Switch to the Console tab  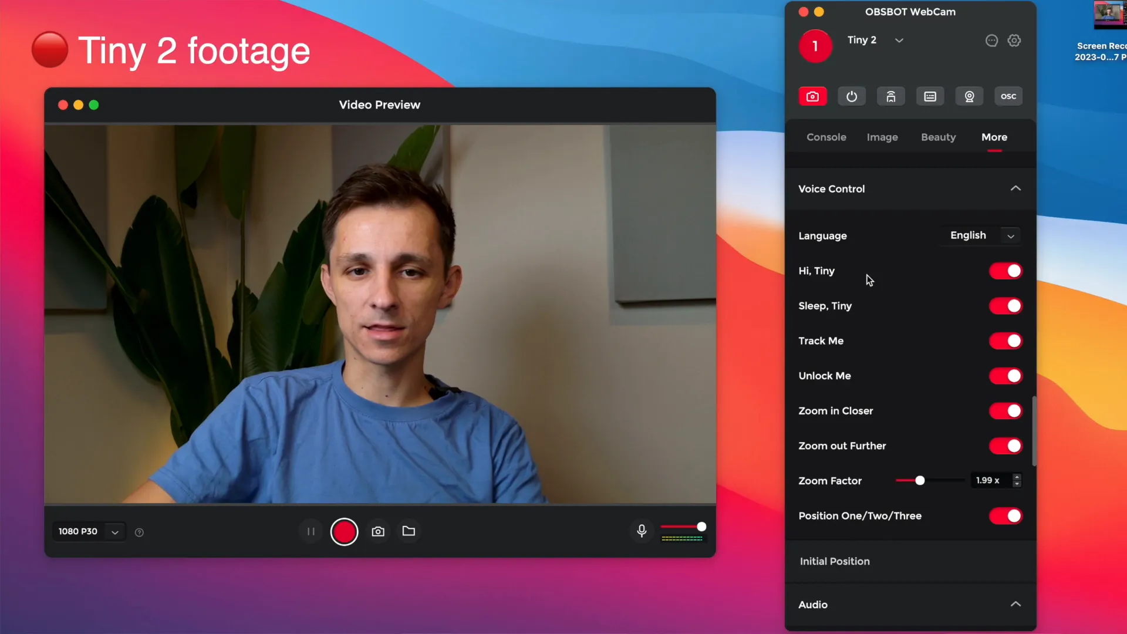click(826, 137)
